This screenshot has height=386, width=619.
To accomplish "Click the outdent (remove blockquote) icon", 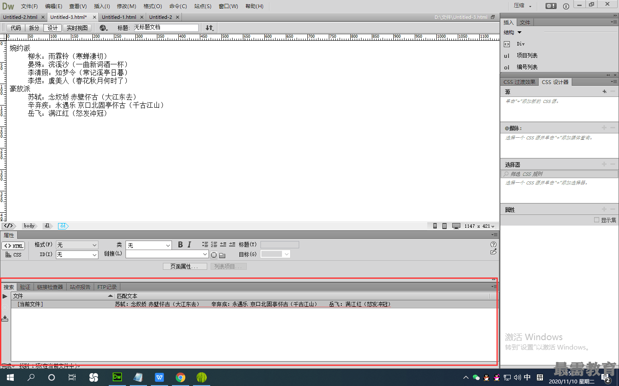I will tap(223, 244).
